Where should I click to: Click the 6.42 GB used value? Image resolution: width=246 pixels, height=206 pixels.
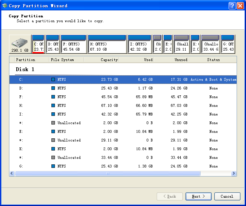coord(146,79)
